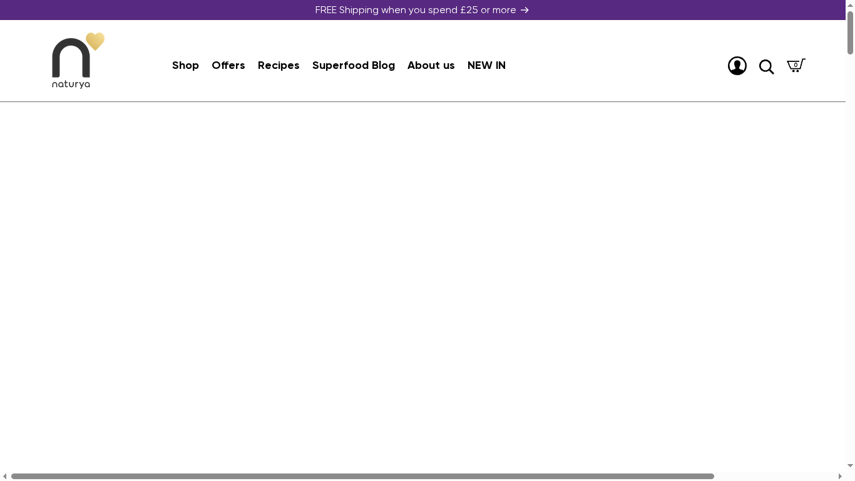Viewport: 855px width, 481px height.
Task: Click the right arrow of horizontal scrollbar
Action: pyautogui.click(x=842, y=476)
